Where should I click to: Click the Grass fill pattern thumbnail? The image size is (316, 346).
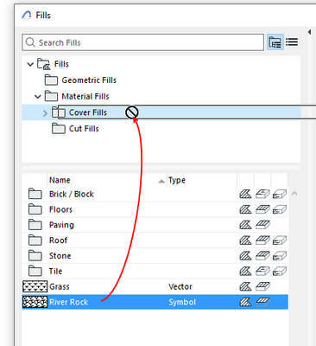(x=35, y=286)
